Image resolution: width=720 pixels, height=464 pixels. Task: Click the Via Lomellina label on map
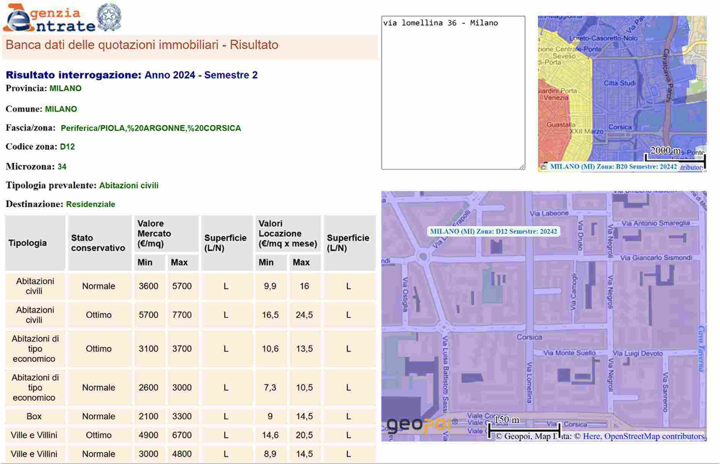coord(529,382)
